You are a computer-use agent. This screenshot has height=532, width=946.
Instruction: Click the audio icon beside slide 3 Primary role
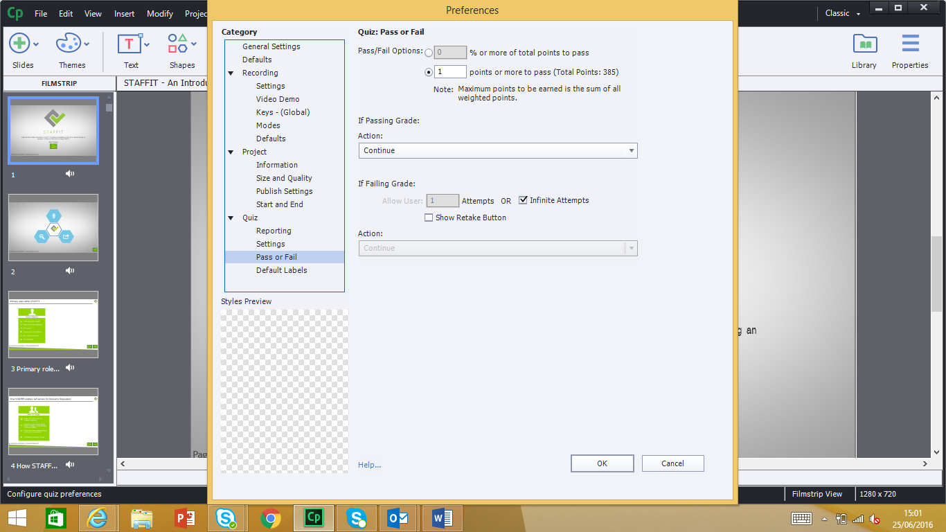pos(70,367)
